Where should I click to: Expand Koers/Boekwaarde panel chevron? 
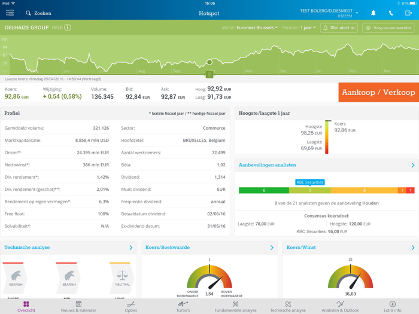(x=272, y=248)
